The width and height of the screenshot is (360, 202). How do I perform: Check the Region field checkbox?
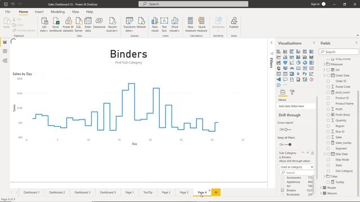click(x=328, y=126)
